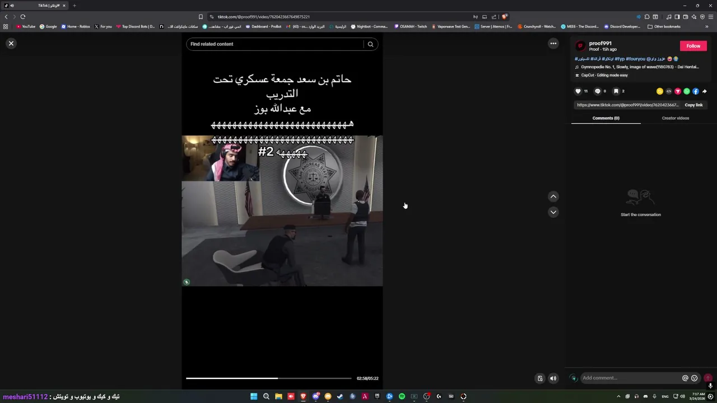Click the proof991 avatar picture

[x=580, y=46]
